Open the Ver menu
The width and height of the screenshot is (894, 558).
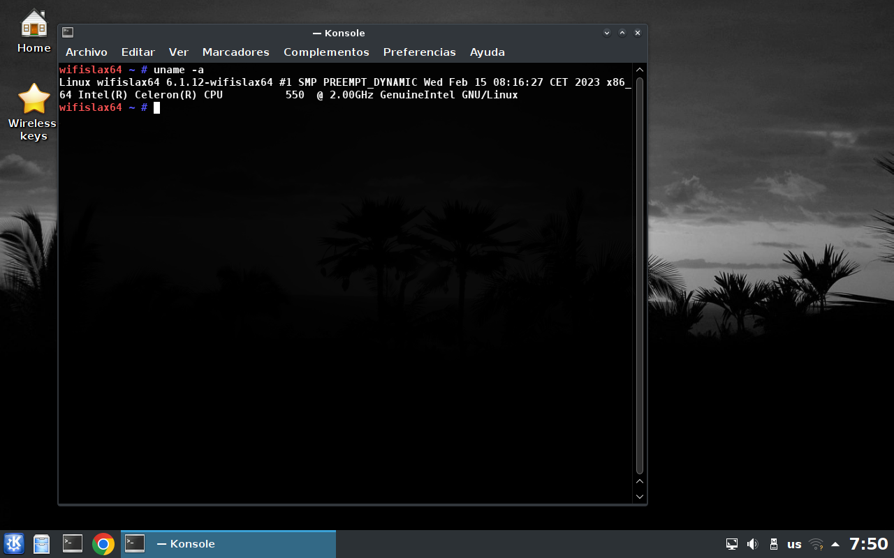click(179, 52)
